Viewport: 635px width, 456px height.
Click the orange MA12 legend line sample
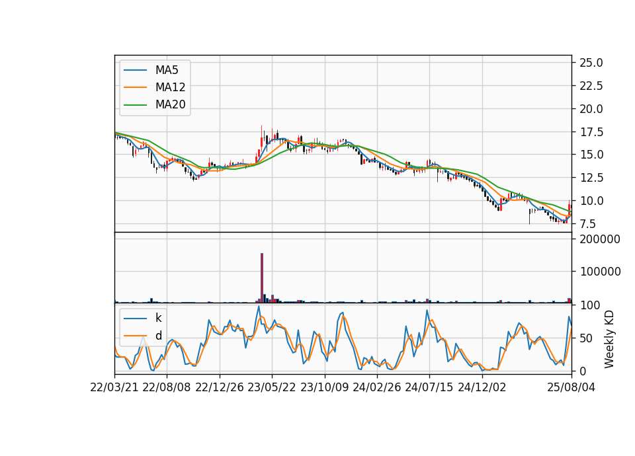[x=135, y=87]
